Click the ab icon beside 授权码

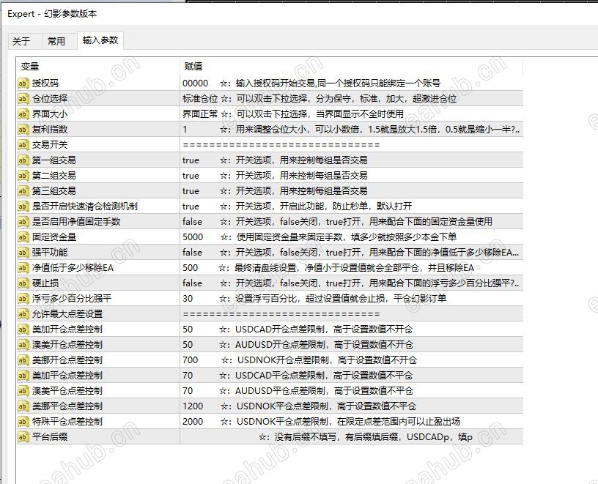23,83
